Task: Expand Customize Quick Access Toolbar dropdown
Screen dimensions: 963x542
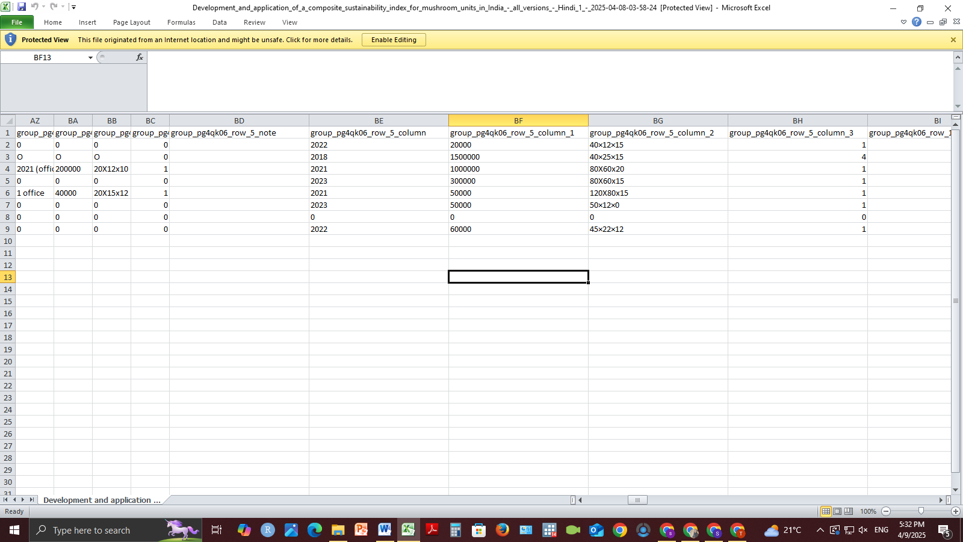Action: coord(73,7)
